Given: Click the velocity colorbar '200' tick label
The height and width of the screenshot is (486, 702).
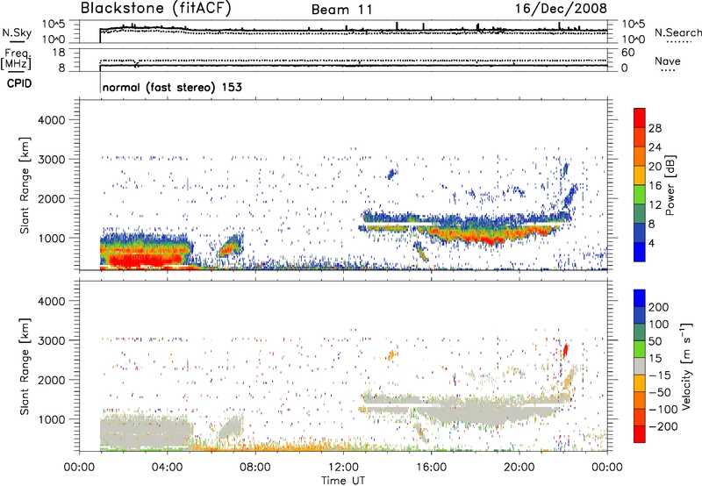Looking at the screenshot, I should tap(659, 307).
